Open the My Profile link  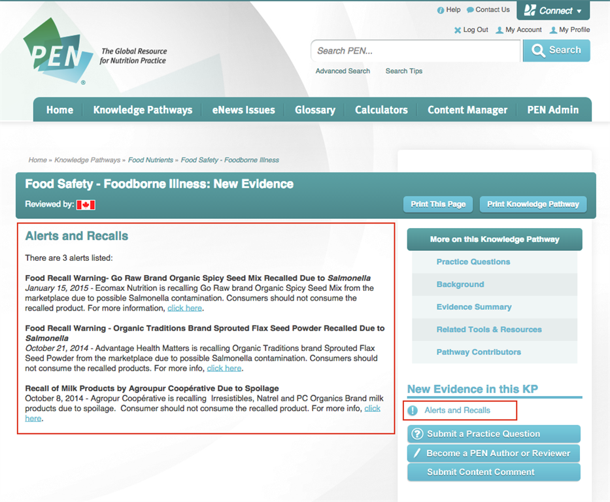click(x=574, y=30)
